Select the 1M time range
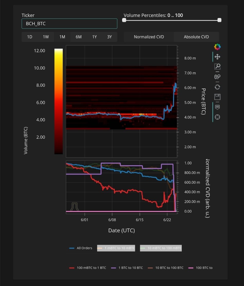This screenshot has width=244, height=286. (x=62, y=37)
